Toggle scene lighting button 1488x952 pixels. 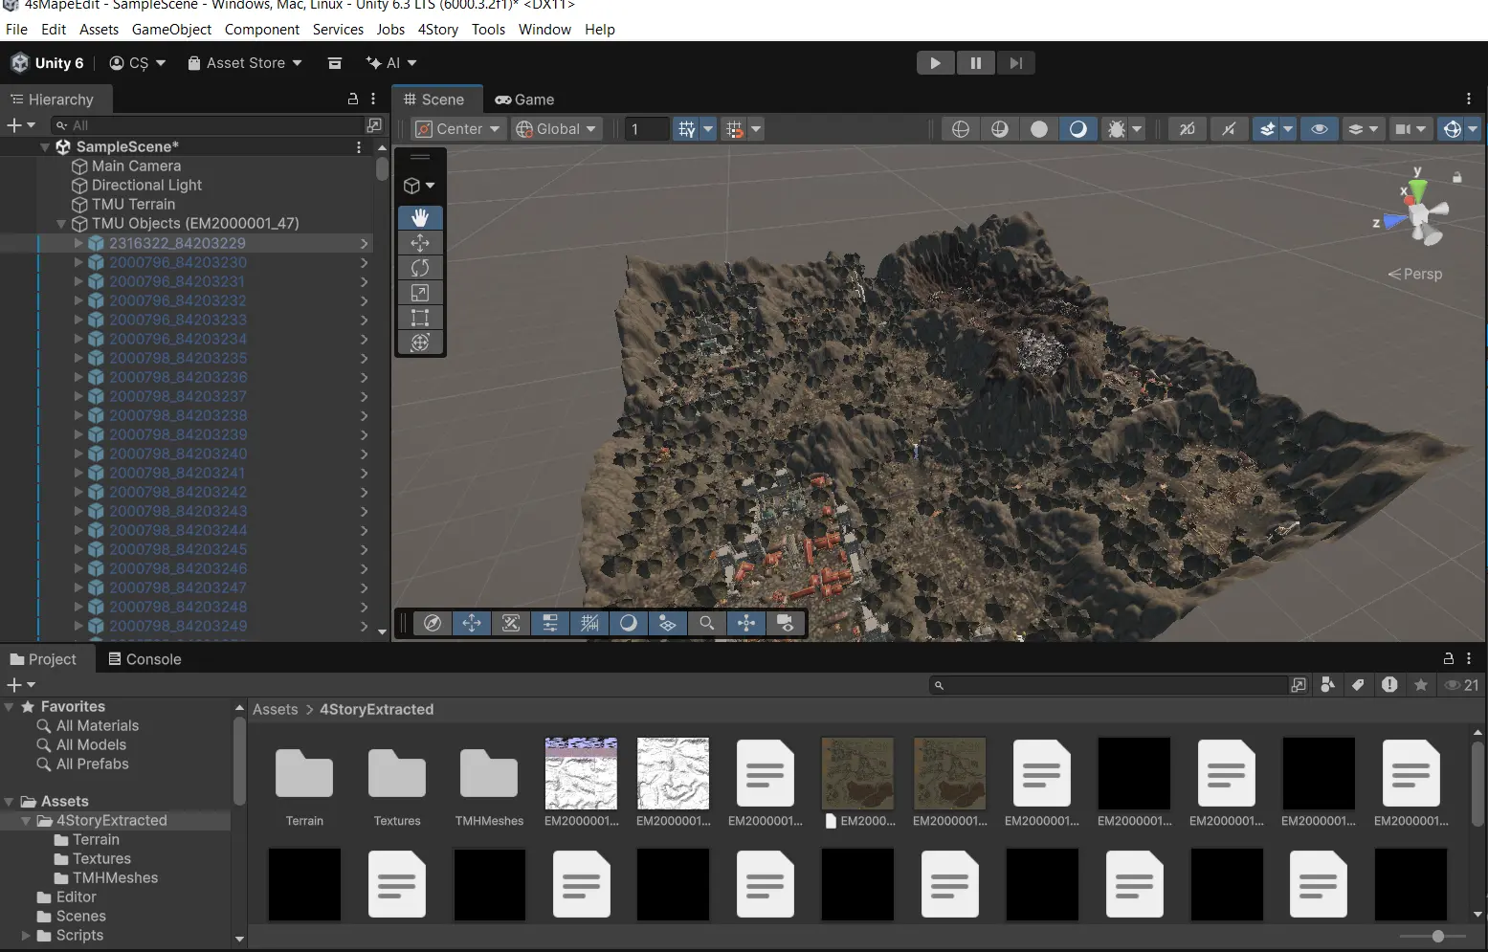(1229, 129)
